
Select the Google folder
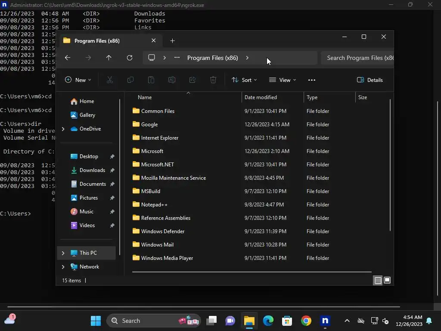click(149, 125)
